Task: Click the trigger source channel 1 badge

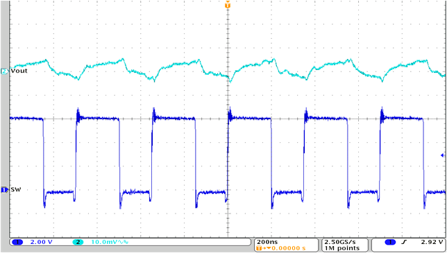Action: coord(390,242)
